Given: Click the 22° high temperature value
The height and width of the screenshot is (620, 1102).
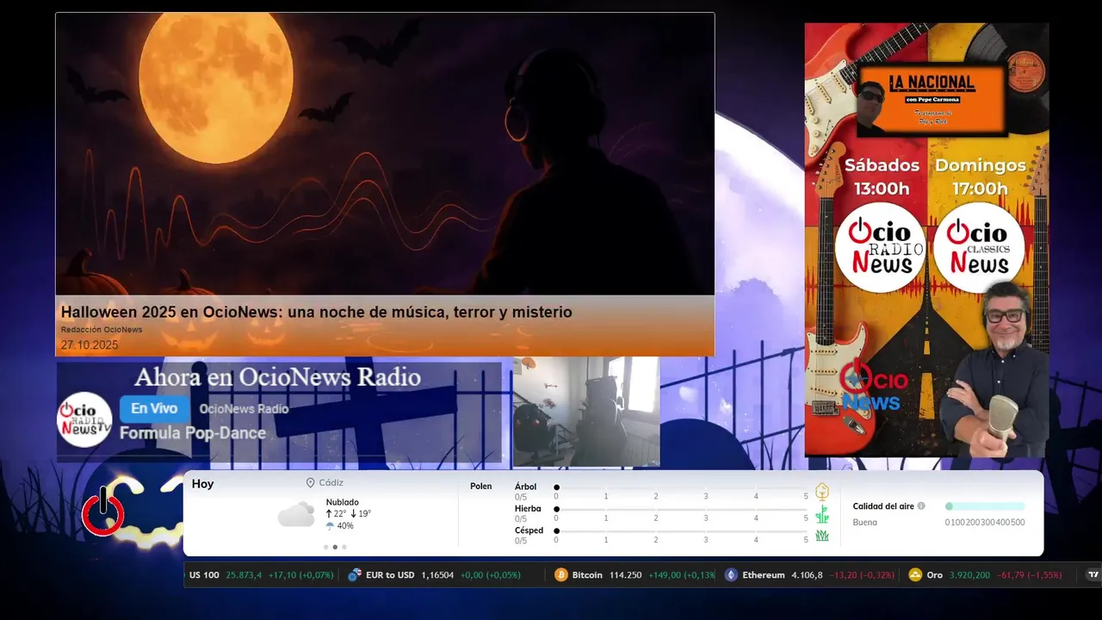Looking at the screenshot, I should (x=340, y=514).
